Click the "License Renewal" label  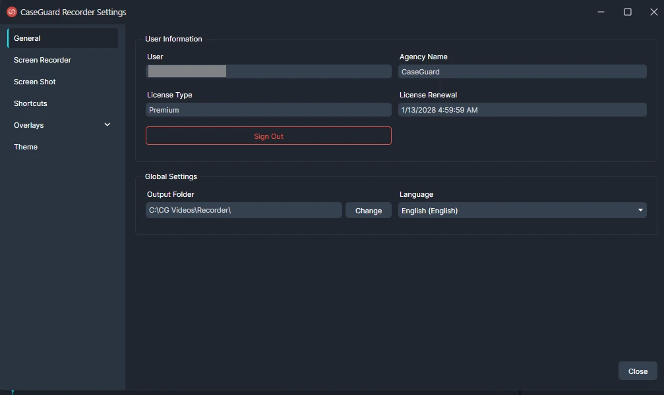tap(428, 95)
